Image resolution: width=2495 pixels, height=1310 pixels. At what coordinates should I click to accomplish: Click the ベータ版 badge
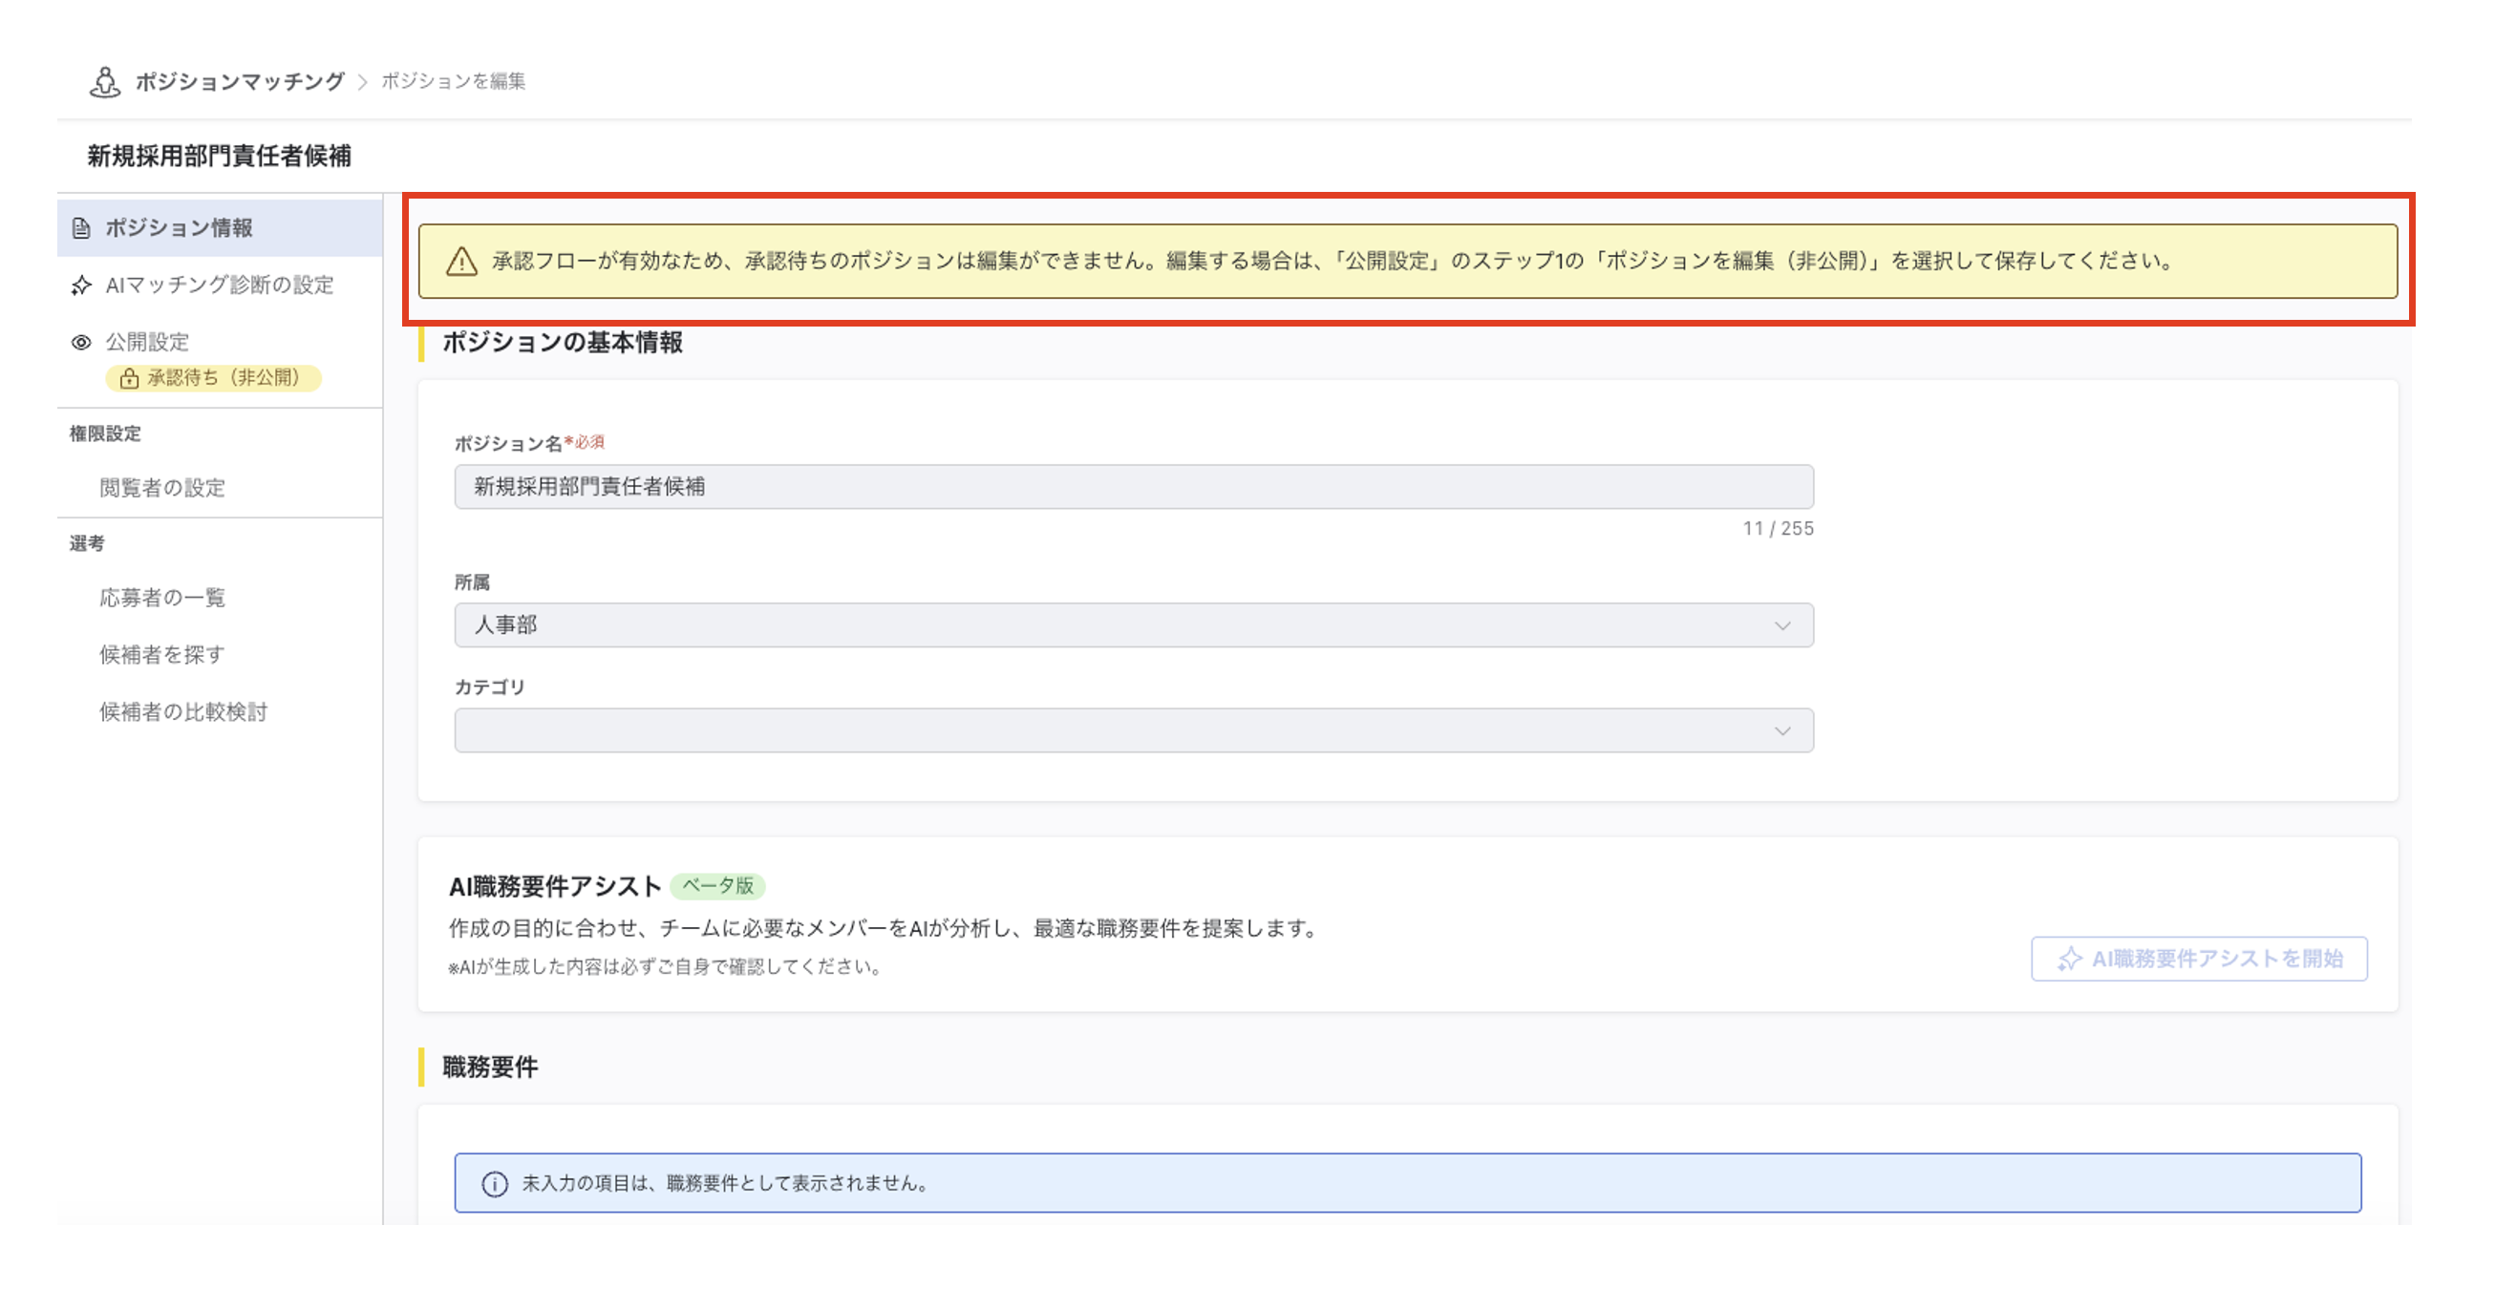pos(717,886)
